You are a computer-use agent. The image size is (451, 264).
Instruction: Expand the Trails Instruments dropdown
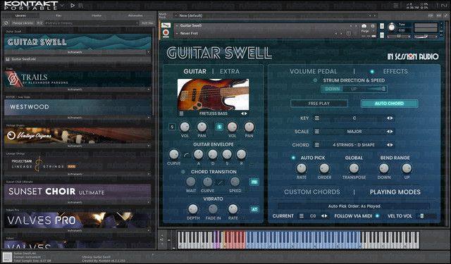tap(149, 89)
